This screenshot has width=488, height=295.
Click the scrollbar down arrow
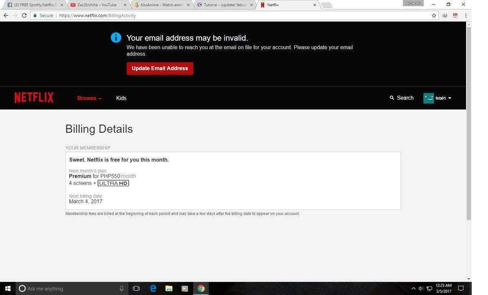(x=468, y=279)
